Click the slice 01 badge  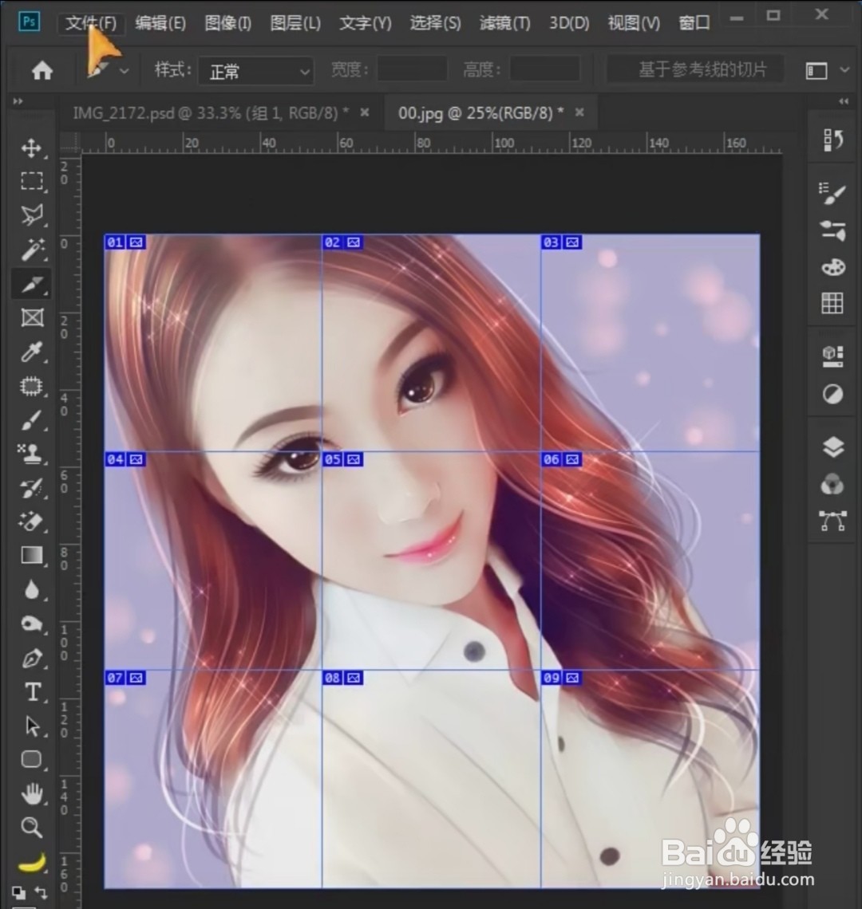(x=125, y=242)
